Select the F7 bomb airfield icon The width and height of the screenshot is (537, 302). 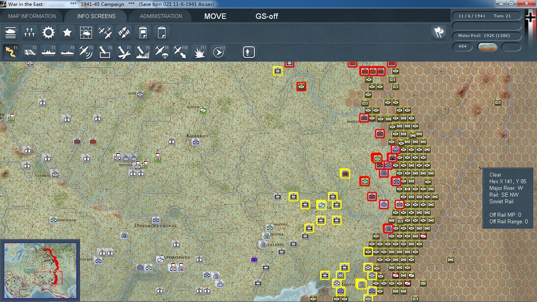coord(124,52)
